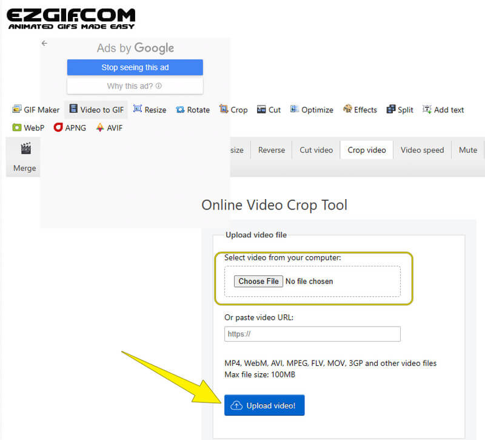The height and width of the screenshot is (440, 485).
Task: Open the APNG tools
Action: tap(70, 127)
